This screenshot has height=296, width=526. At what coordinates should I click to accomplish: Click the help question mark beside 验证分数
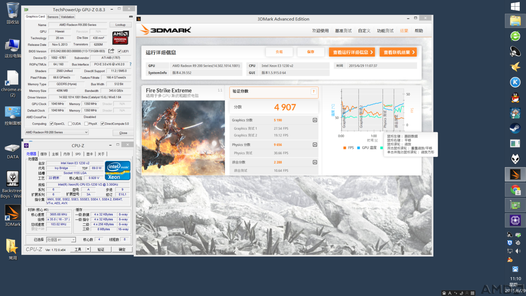314,91
